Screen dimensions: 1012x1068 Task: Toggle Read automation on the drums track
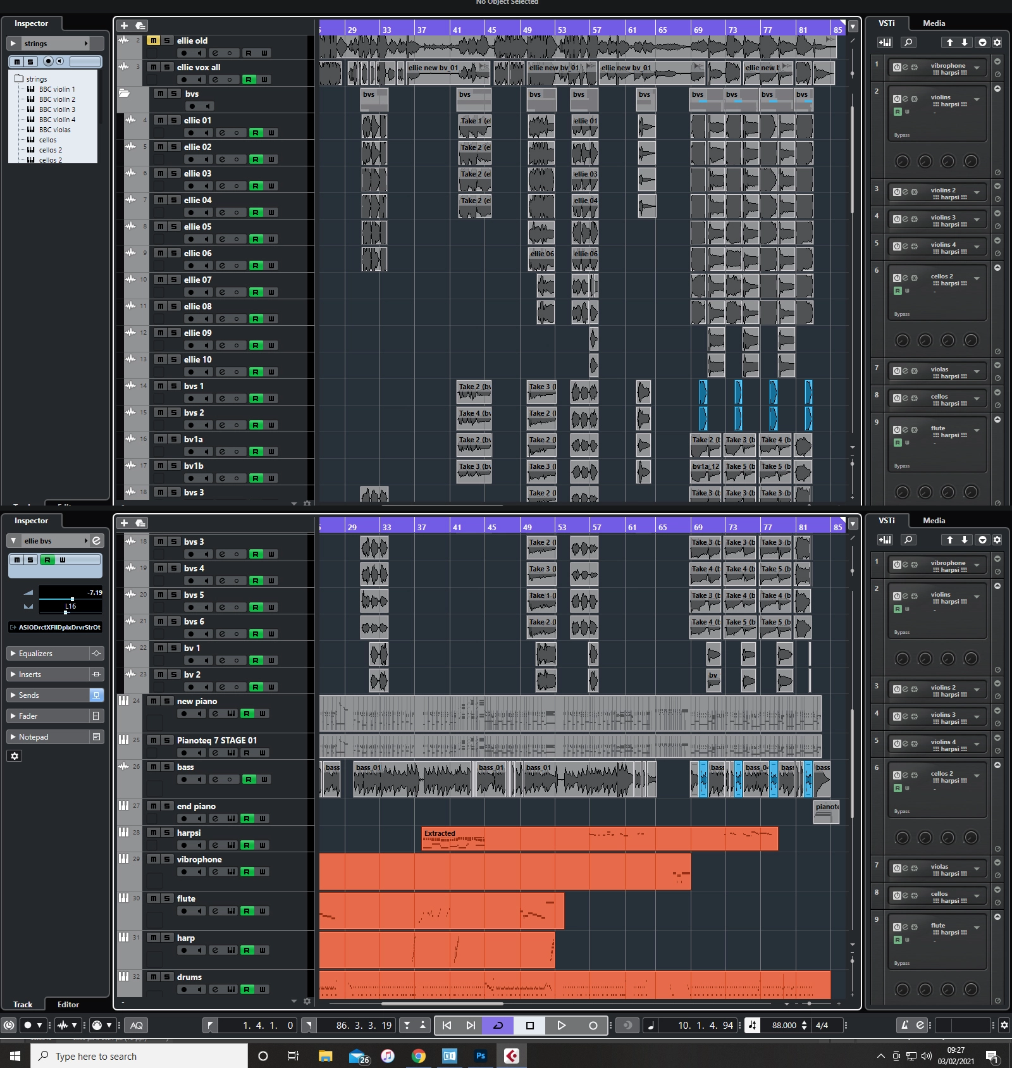pos(247,990)
